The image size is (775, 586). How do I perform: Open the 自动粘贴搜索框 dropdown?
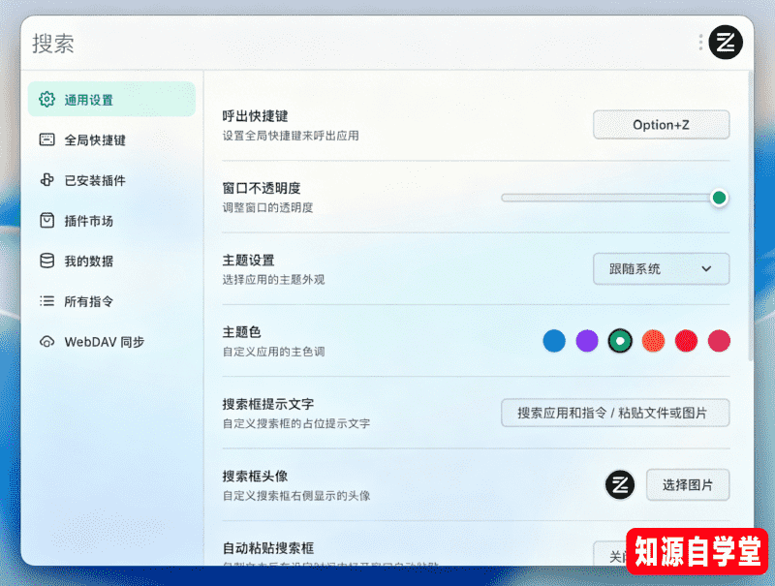pyautogui.click(x=609, y=553)
